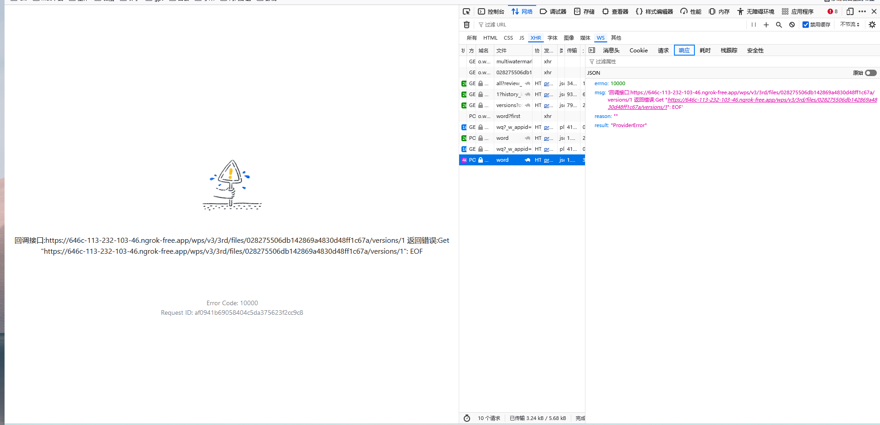Viewport: 880px width, 425px height.
Task: Open the 无障碍环境 accessibility panel
Action: (x=756, y=11)
